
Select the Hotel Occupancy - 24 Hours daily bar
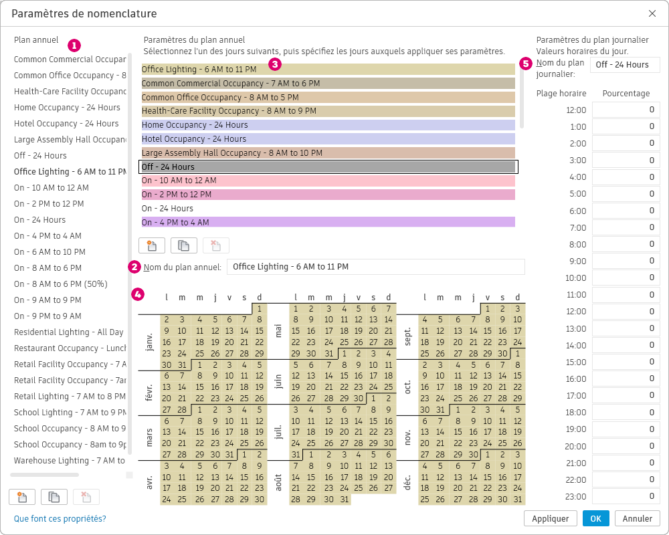(328, 138)
